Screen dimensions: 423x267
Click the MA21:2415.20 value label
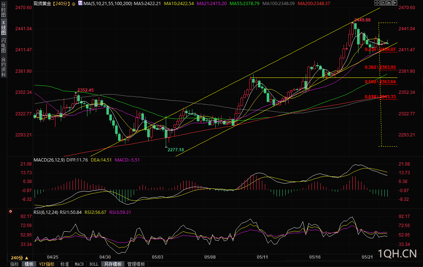[x=212, y=4]
